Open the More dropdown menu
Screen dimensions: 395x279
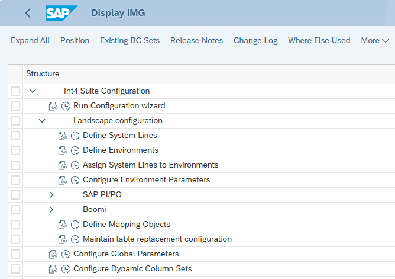[x=375, y=40]
